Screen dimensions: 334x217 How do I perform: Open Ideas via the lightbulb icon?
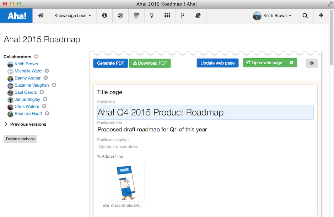(152, 16)
